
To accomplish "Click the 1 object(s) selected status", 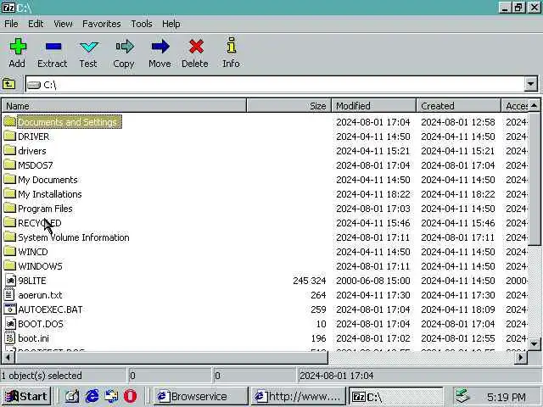I will pyautogui.click(x=42, y=376).
